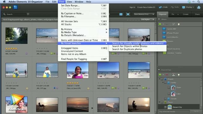Open By Media Type submenu

(83, 32)
